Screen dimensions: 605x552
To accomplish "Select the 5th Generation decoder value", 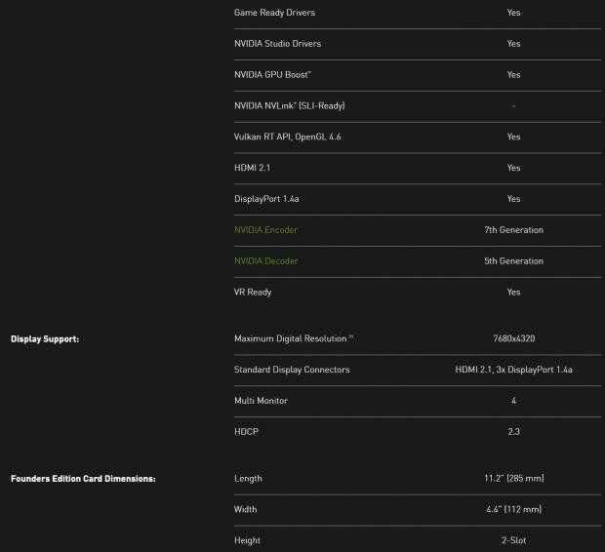I will (513, 261).
